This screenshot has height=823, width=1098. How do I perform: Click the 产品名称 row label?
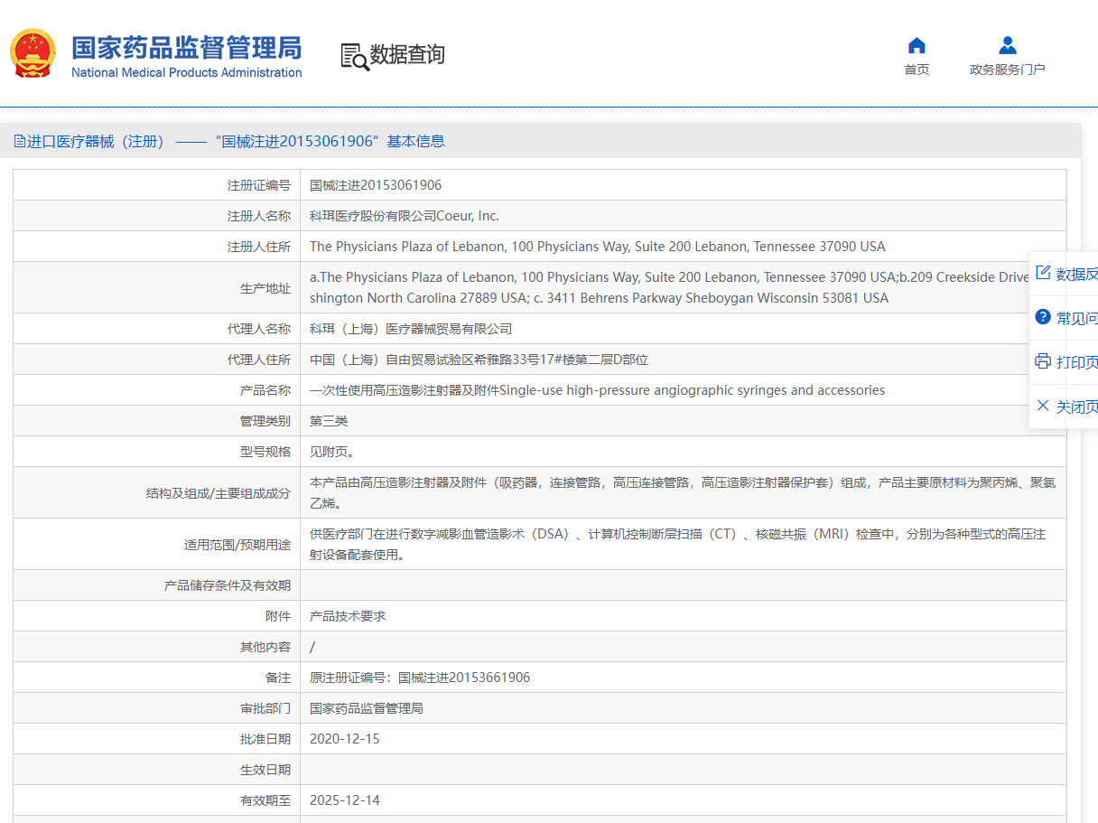[265, 390]
